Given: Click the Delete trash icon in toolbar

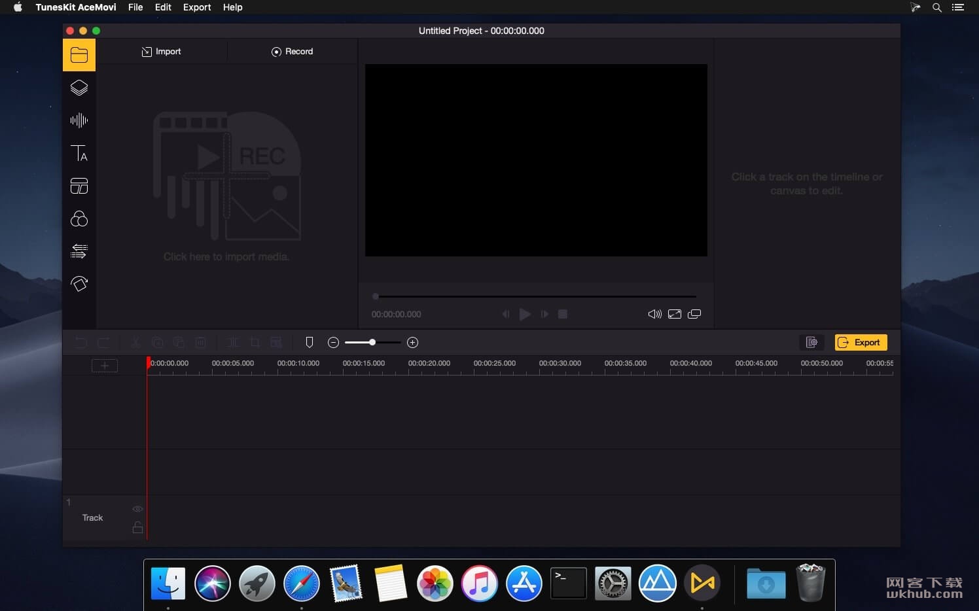Looking at the screenshot, I should tap(201, 342).
